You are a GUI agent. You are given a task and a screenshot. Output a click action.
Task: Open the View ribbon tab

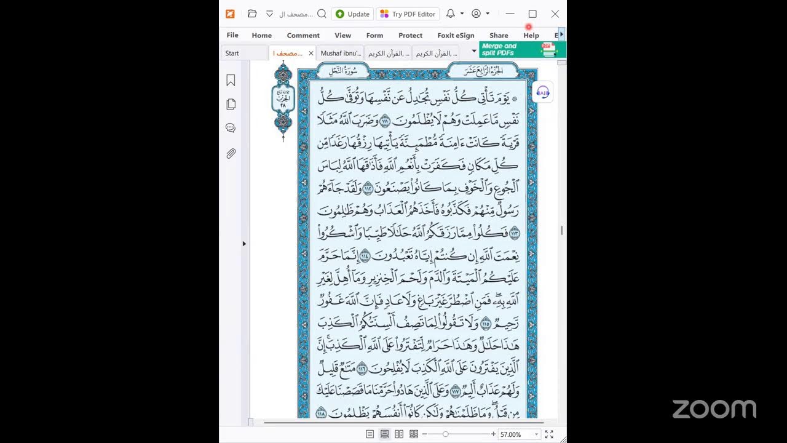click(343, 35)
